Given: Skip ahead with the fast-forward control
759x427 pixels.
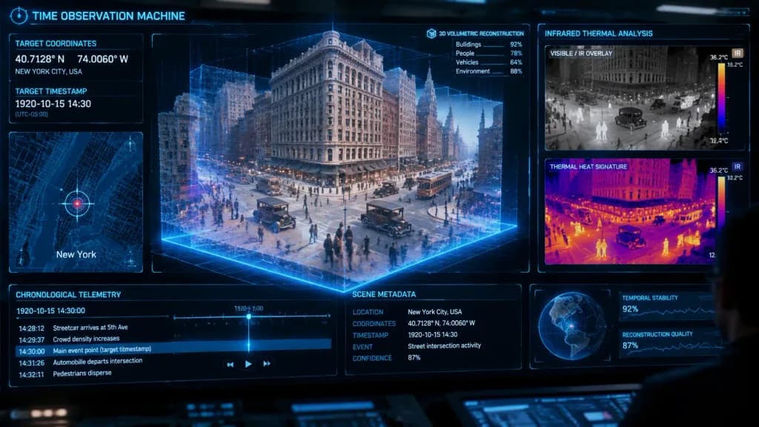Looking at the screenshot, I should (267, 363).
